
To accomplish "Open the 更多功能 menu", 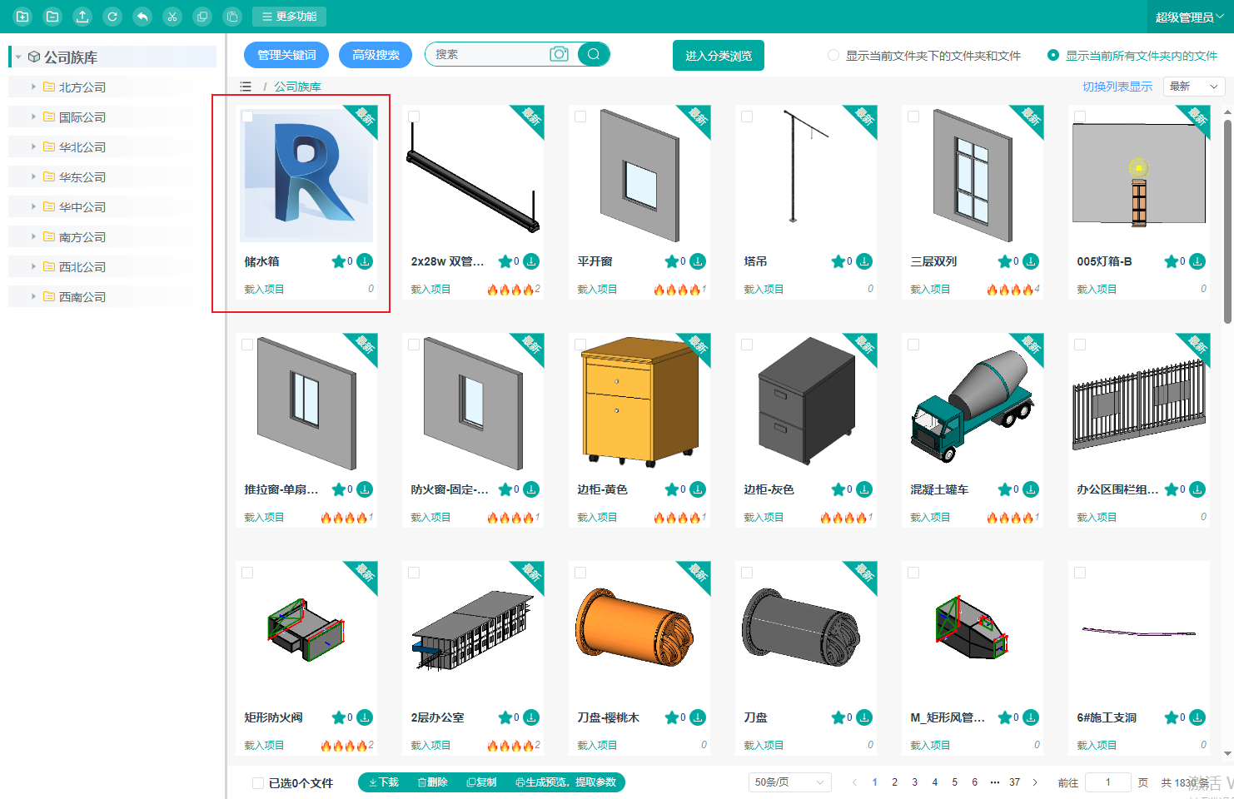I will pos(289,17).
